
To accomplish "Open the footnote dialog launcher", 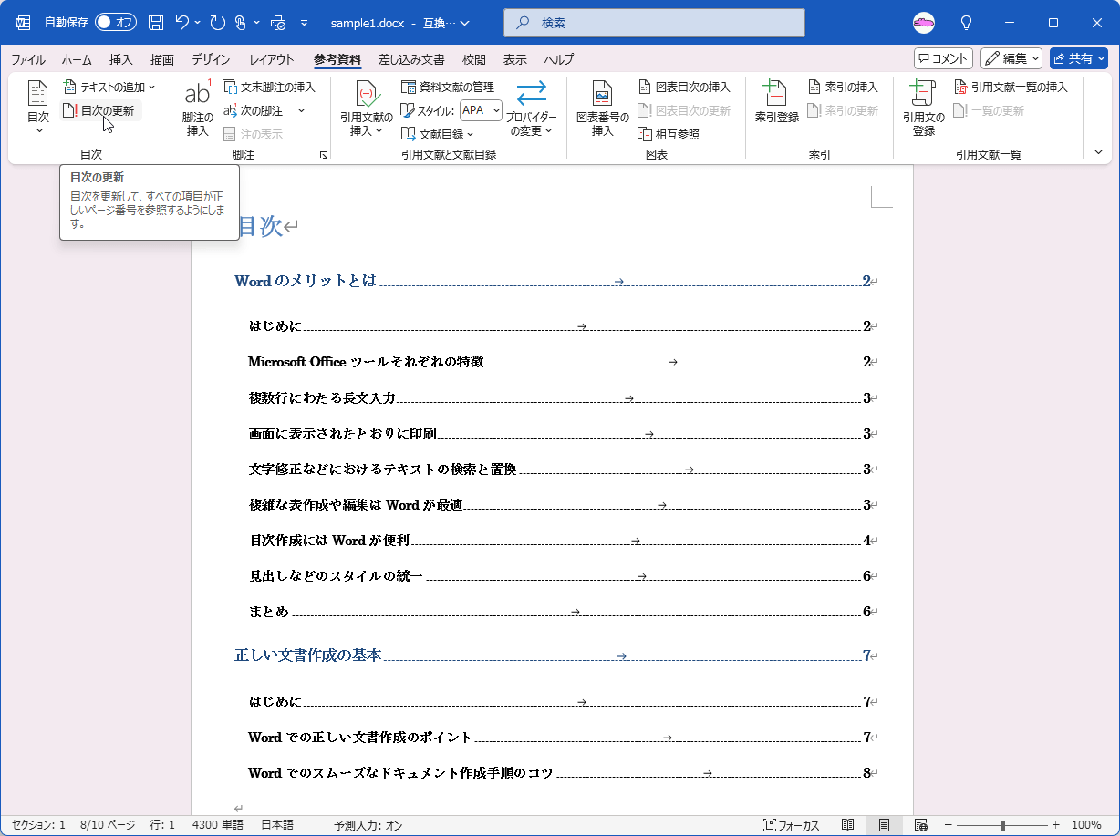I will click(x=324, y=156).
